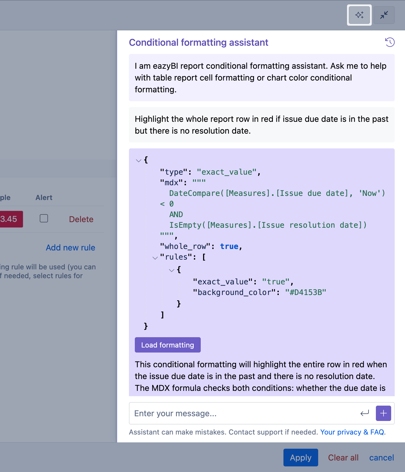Toggle the AI assistant sparkle icon
The width and height of the screenshot is (405, 472).
359,15
